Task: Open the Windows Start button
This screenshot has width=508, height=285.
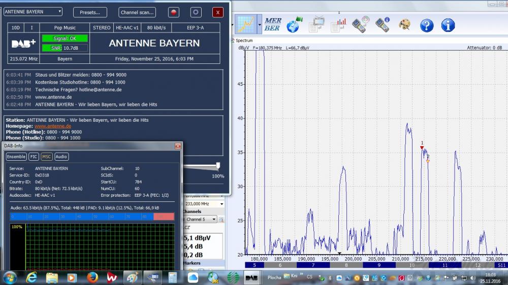Action: (x=9, y=278)
